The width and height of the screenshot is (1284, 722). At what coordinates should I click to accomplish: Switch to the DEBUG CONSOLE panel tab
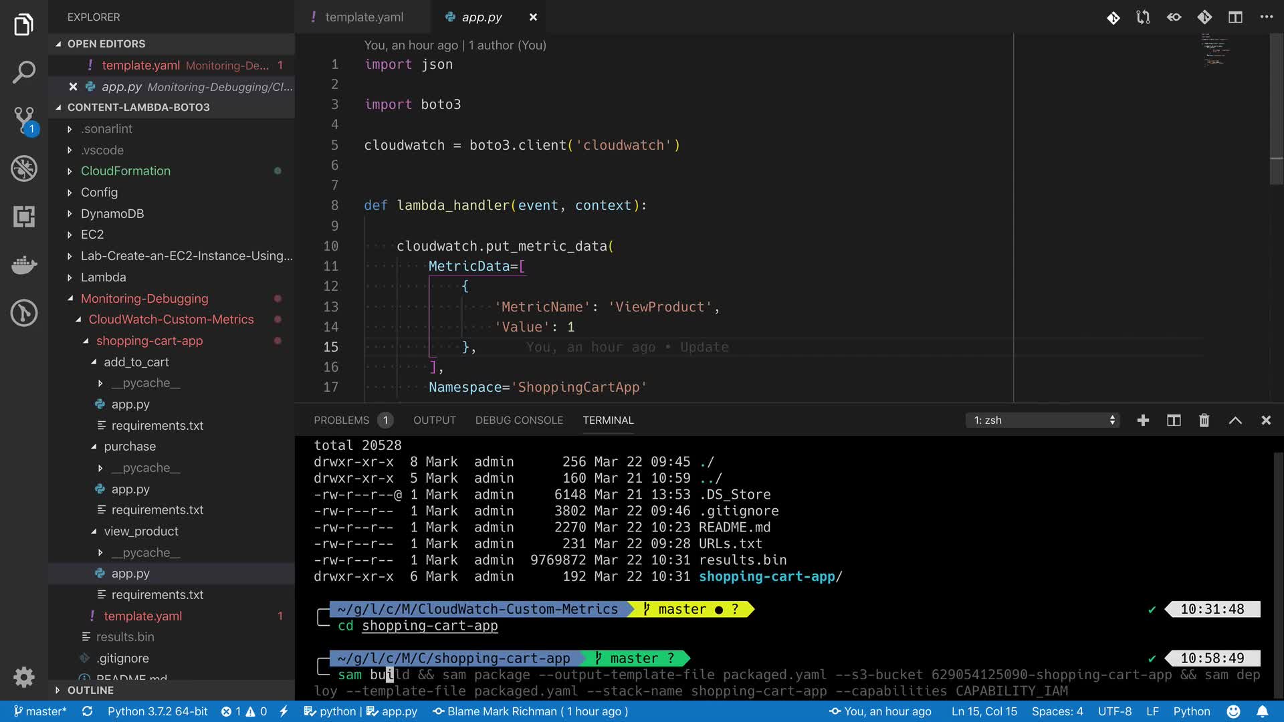519,420
